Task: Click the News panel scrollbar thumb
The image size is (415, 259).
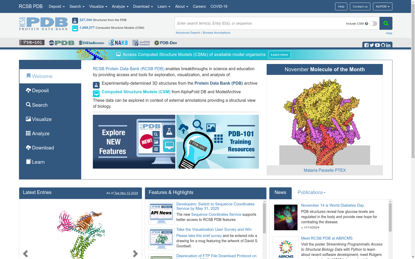Action: (x=390, y=217)
